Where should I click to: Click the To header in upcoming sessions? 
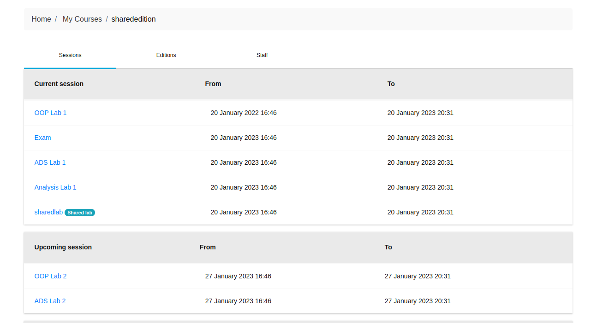pyautogui.click(x=388, y=247)
